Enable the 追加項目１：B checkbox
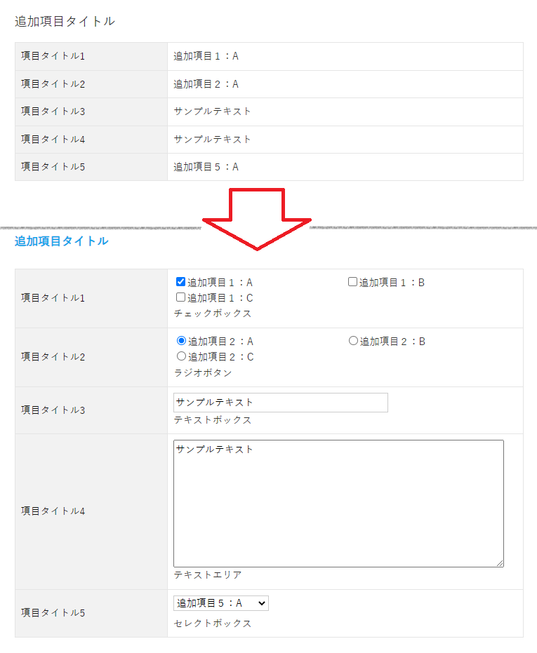Image resolution: width=537 pixels, height=653 pixels. point(353,282)
